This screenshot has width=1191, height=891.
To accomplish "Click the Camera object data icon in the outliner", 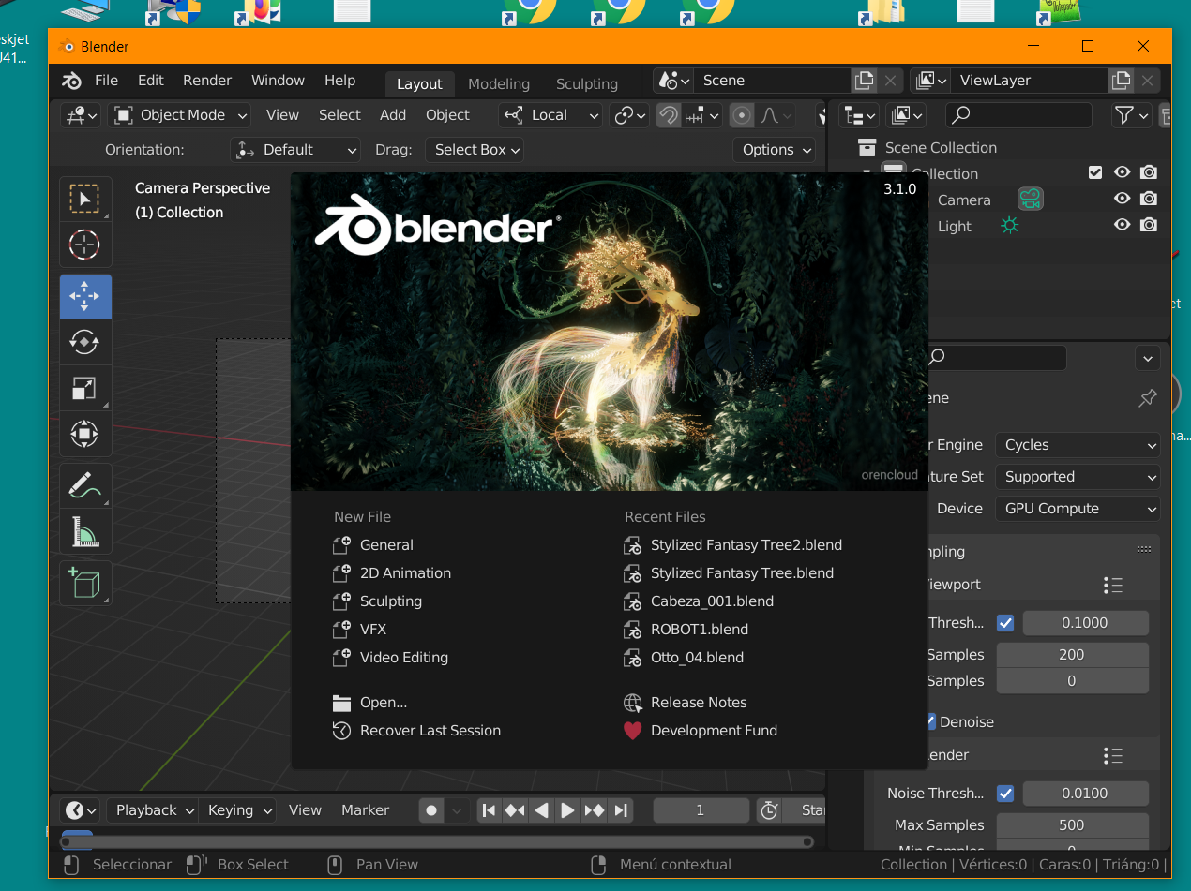I will click(x=1031, y=200).
